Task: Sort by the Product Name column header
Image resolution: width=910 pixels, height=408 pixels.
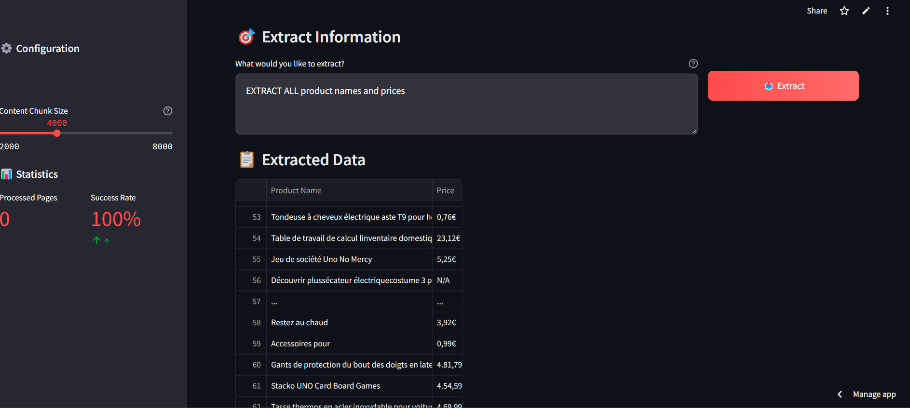Action: [x=349, y=190]
